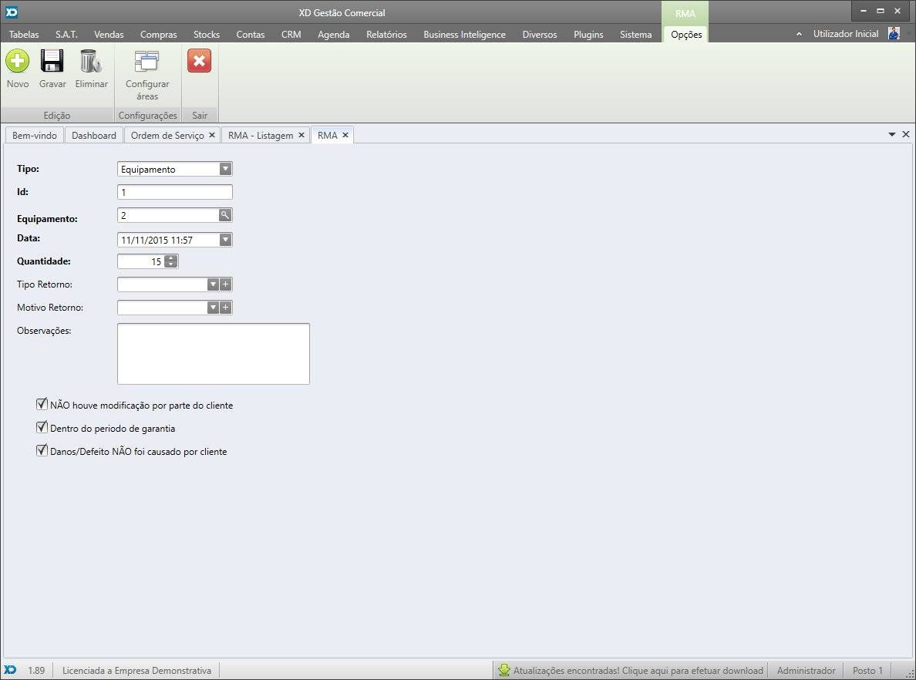
Task: Click the Equipamento search magnifier icon
Action: [x=224, y=215]
